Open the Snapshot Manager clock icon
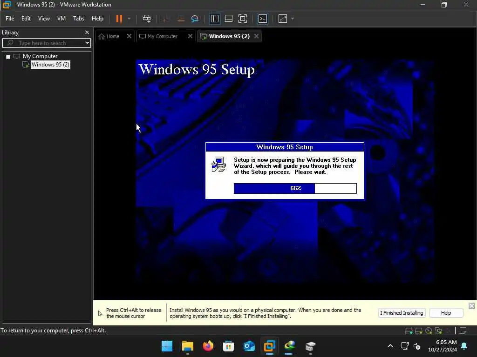 pos(195,19)
